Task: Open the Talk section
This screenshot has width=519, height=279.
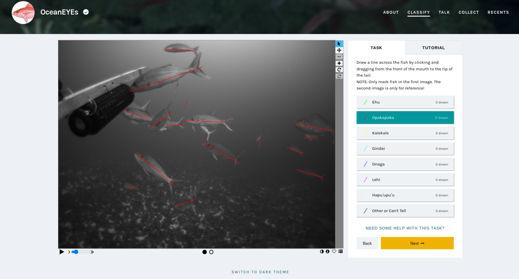Action: [444, 12]
